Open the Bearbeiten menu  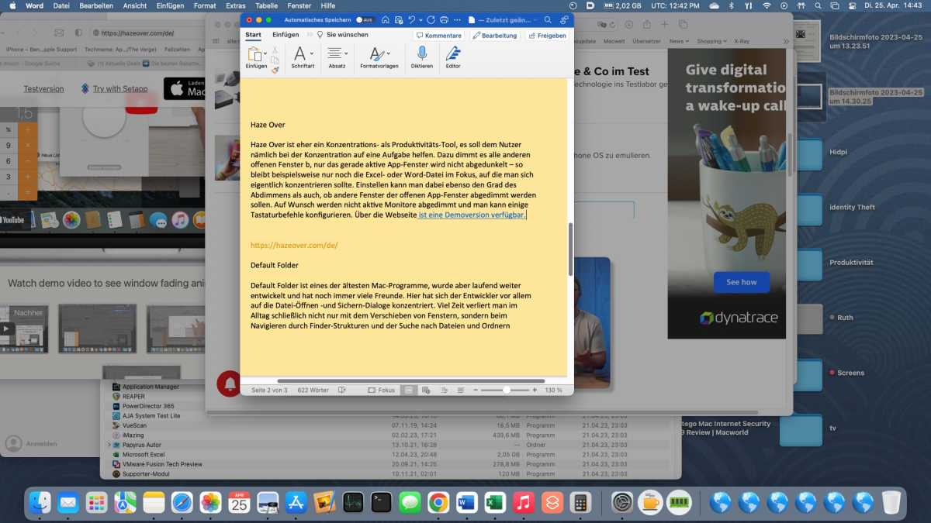click(x=96, y=5)
